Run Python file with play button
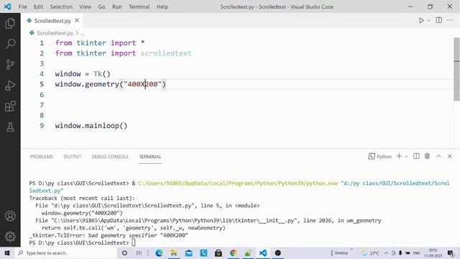This screenshot has height=259, width=460. [421, 20]
